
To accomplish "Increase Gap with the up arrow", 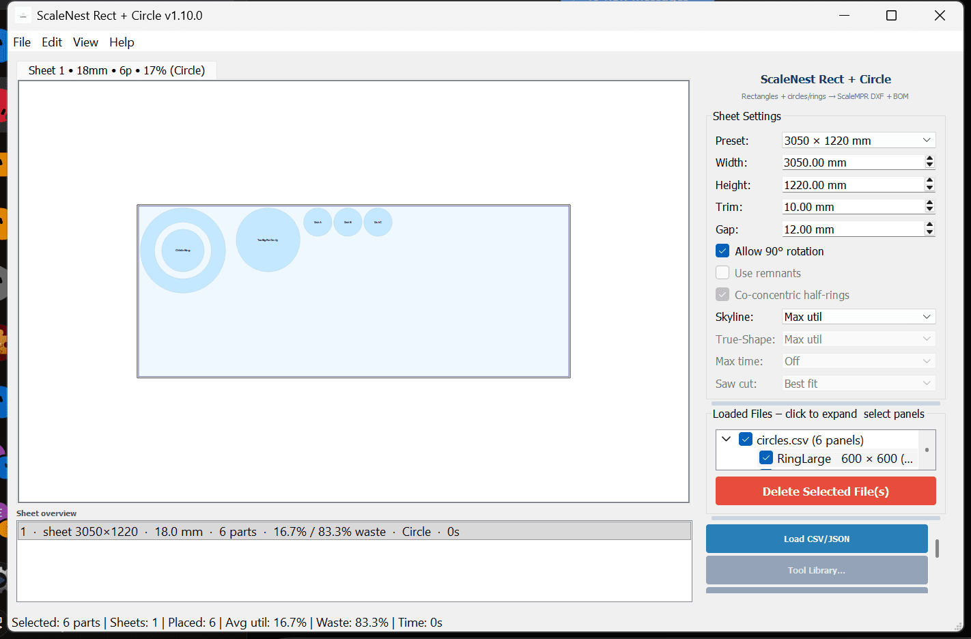I will 929,225.
